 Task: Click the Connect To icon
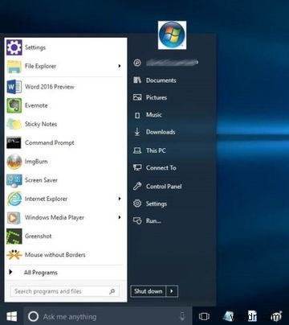click(x=137, y=168)
